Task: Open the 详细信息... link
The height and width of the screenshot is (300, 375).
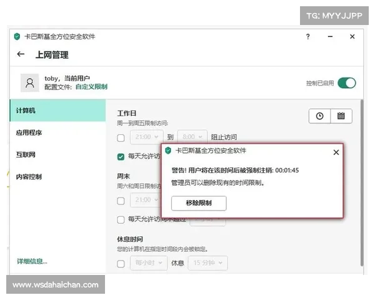Action: coord(32,261)
